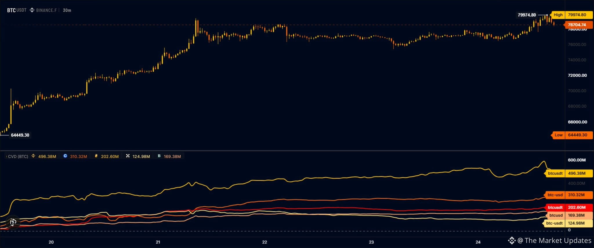Click the current price label 78704.74

577,25
